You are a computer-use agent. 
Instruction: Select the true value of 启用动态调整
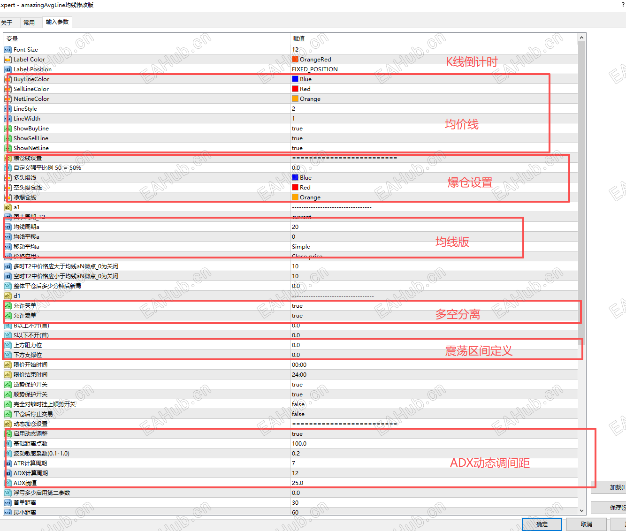pyautogui.click(x=297, y=434)
